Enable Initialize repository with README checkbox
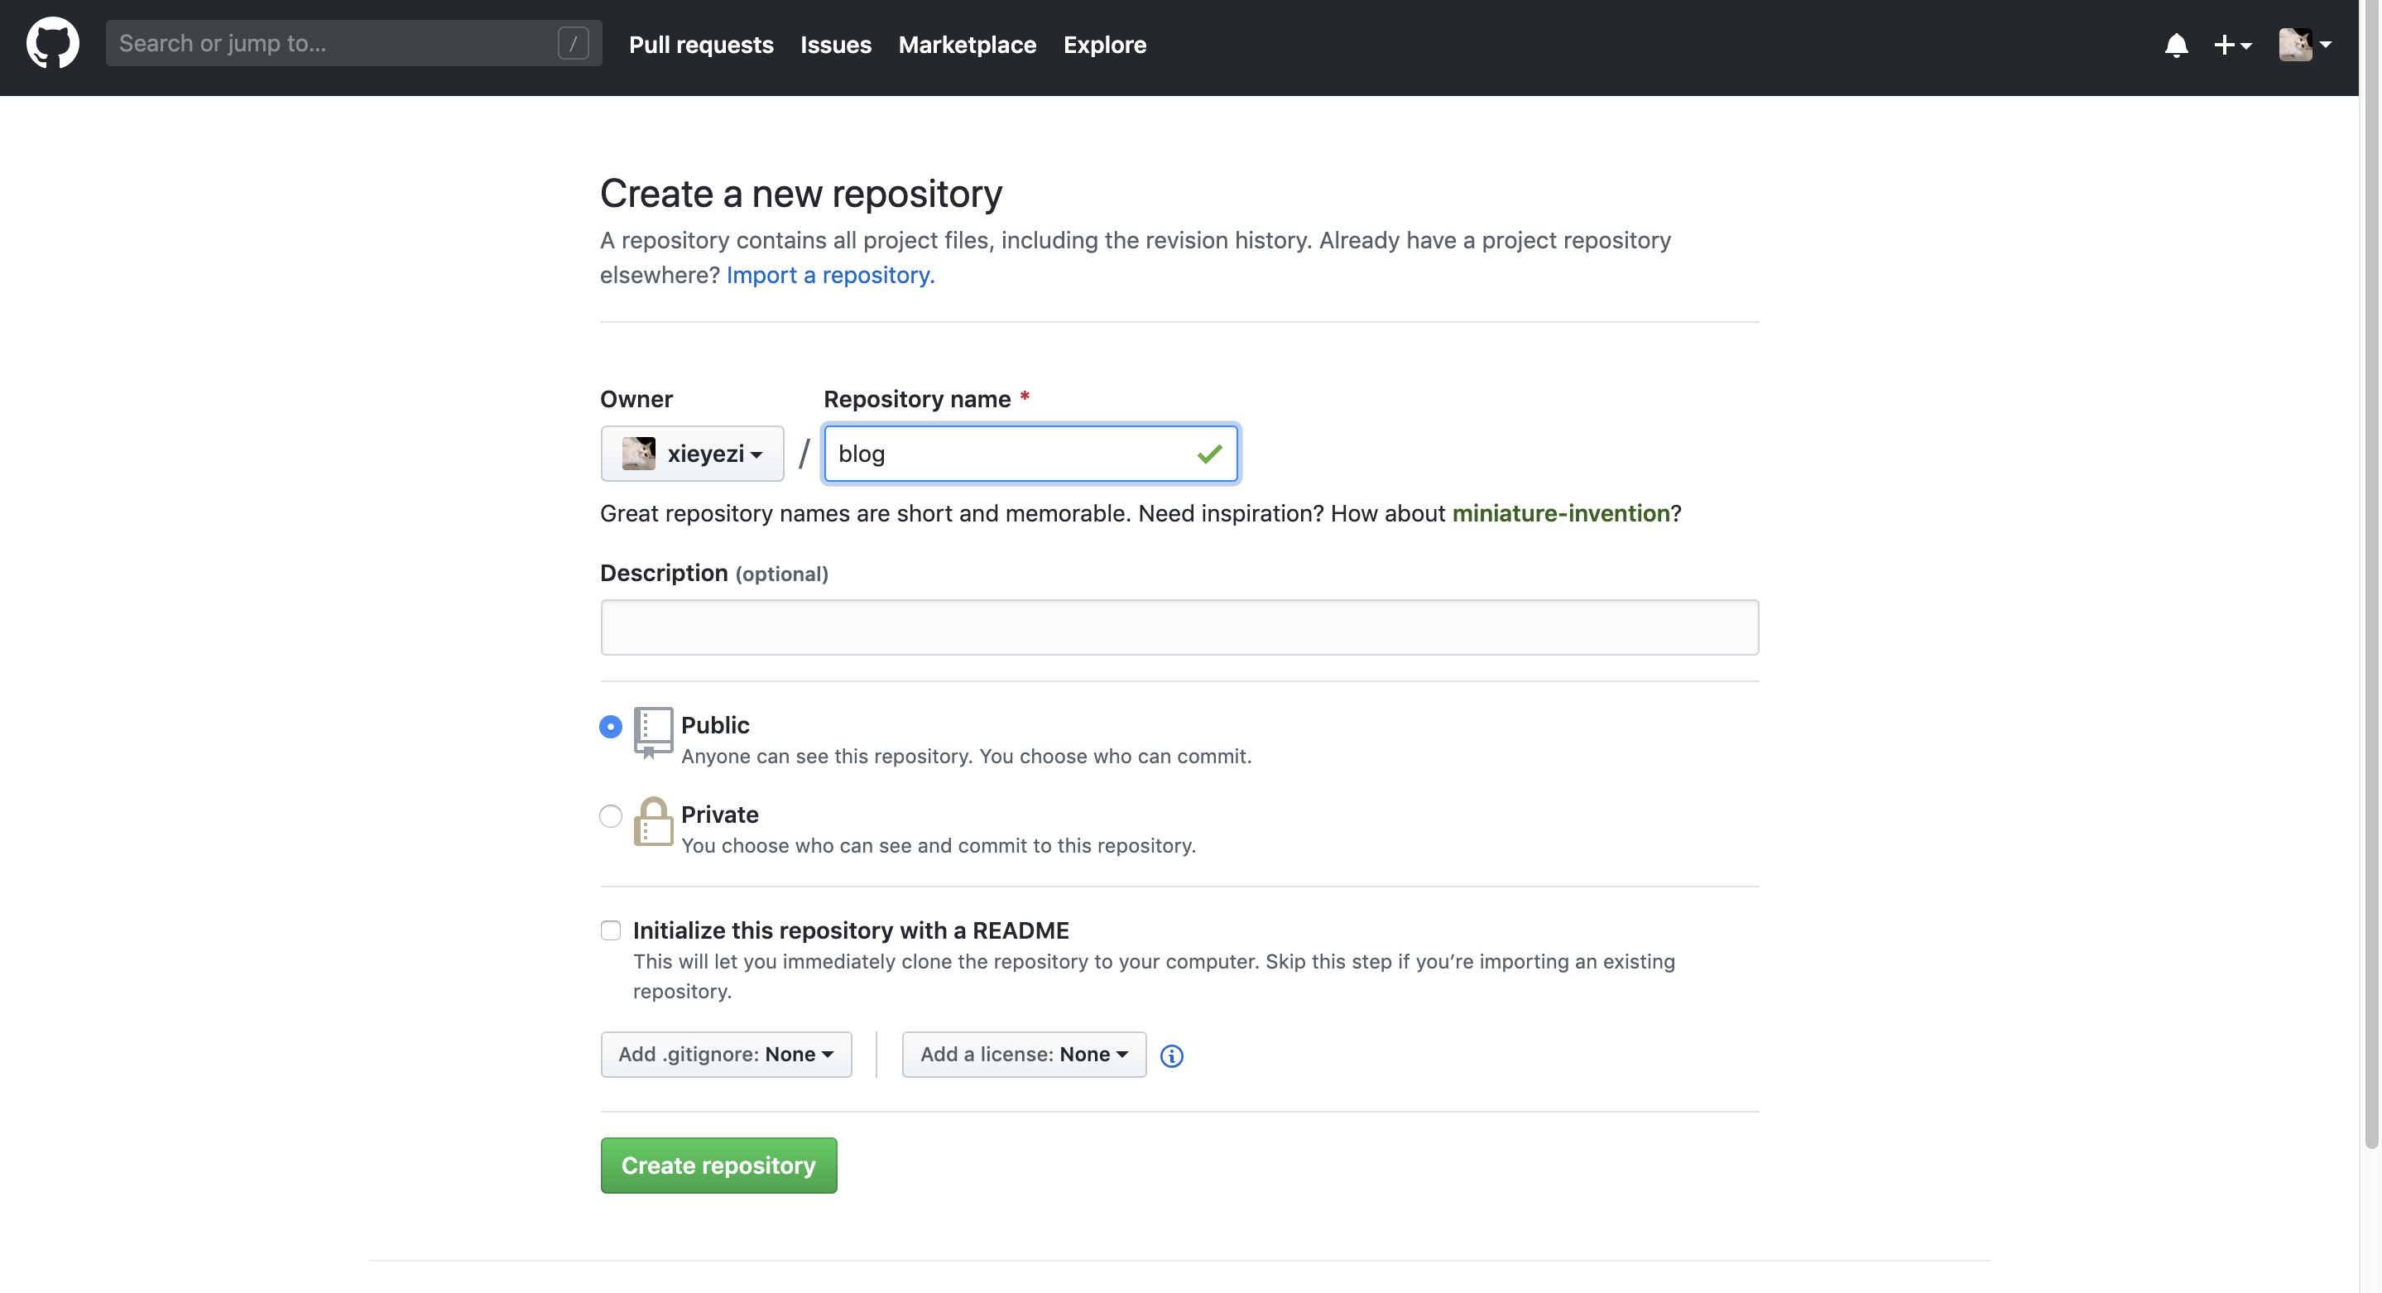Image resolution: width=2382 pixels, height=1293 pixels. [x=610, y=930]
